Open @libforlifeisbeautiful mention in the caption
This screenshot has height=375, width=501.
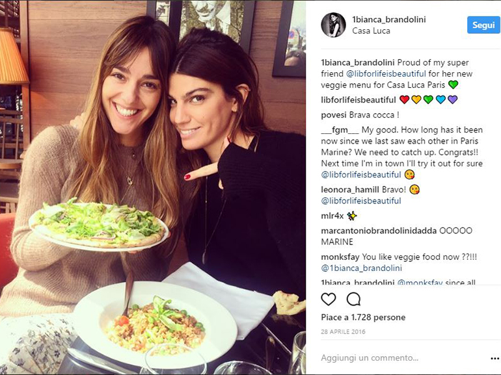pos(386,73)
